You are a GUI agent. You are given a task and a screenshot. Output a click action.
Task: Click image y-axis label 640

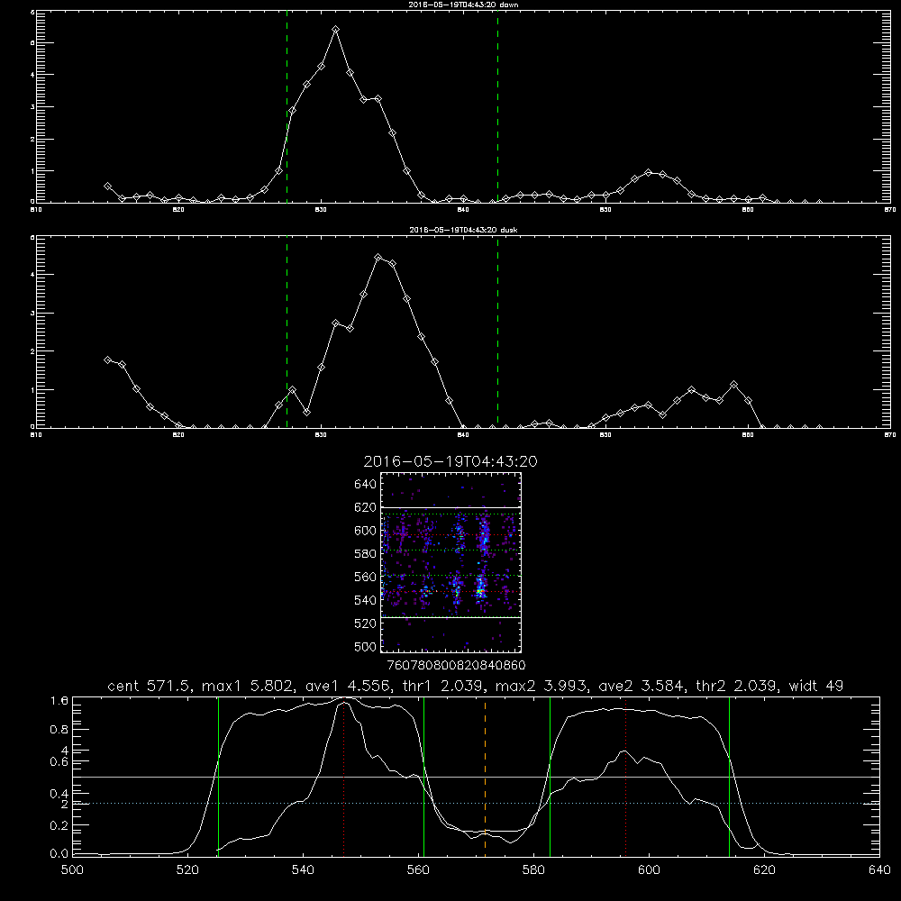(366, 484)
